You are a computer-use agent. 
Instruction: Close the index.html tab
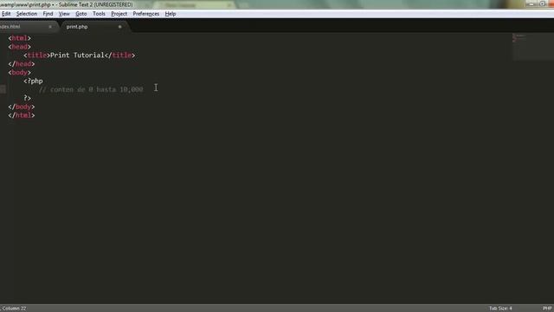[50, 27]
